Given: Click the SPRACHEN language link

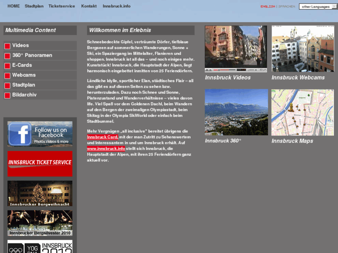Looking at the screenshot, I should [x=287, y=6].
